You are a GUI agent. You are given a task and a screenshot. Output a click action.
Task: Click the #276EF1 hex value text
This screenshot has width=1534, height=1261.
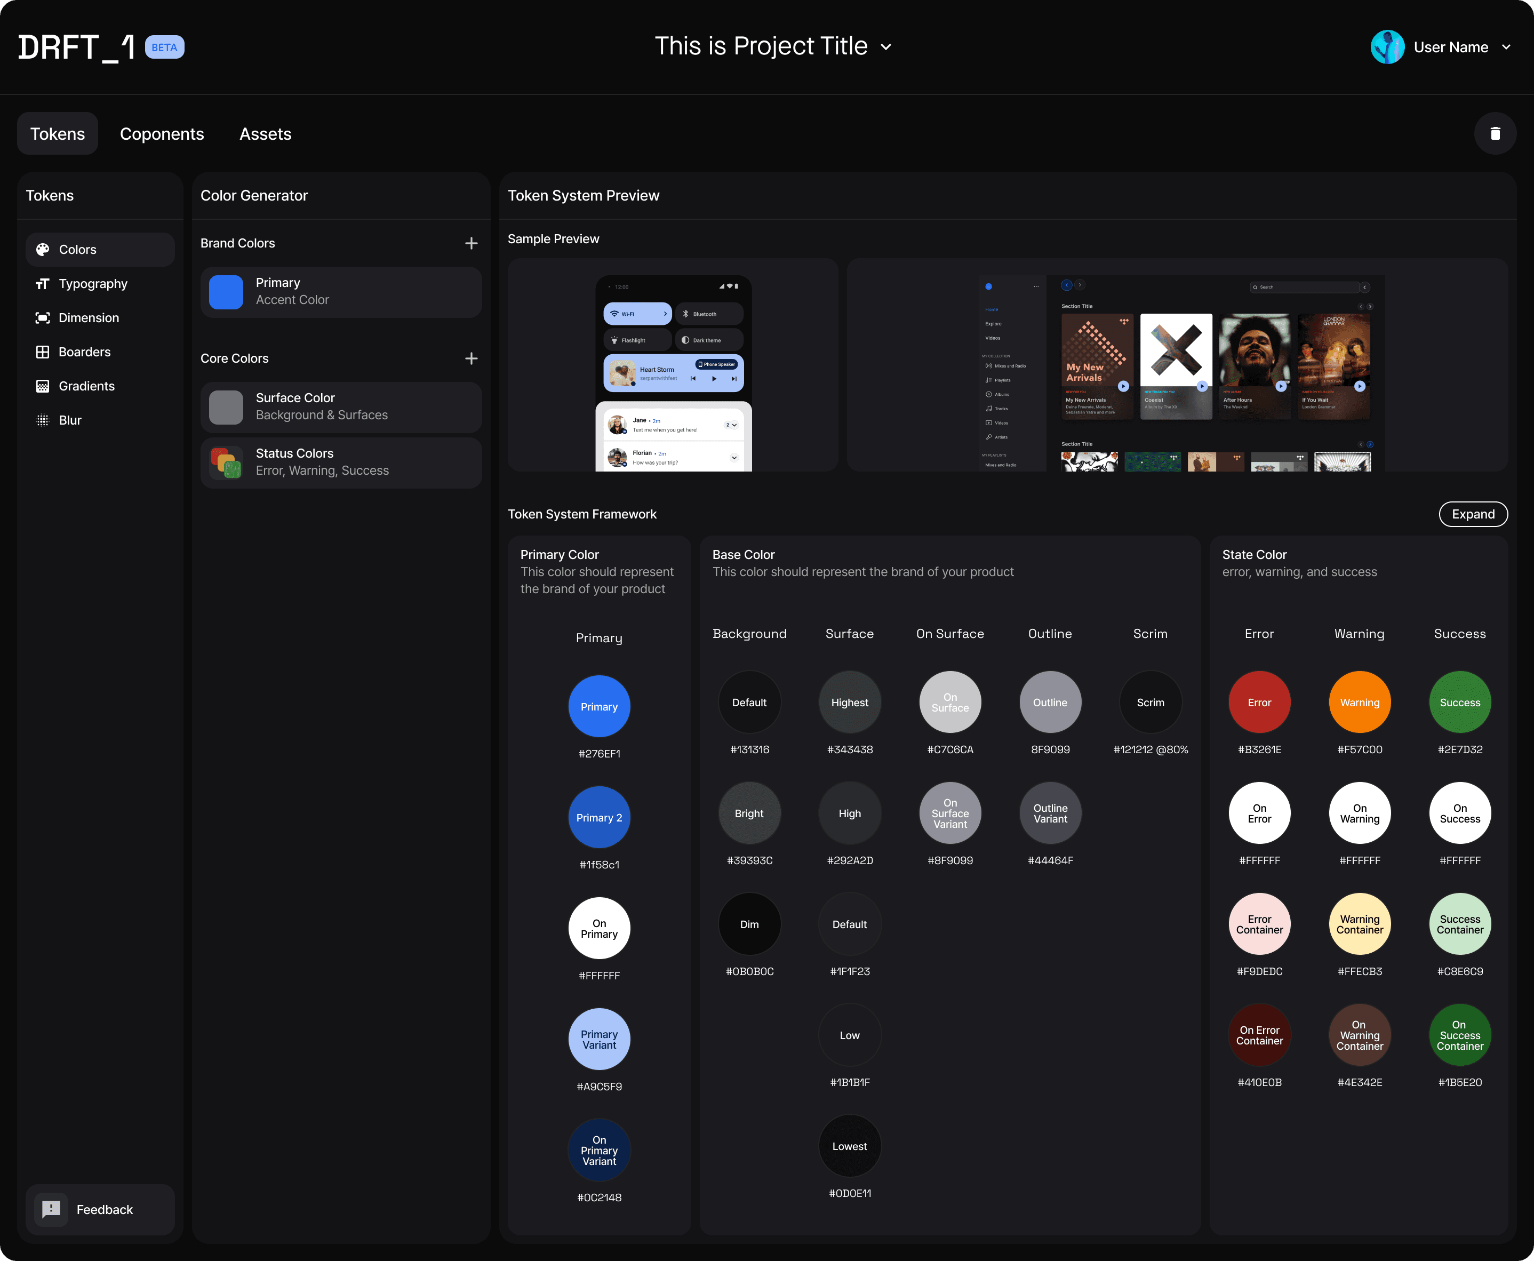(599, 754)
